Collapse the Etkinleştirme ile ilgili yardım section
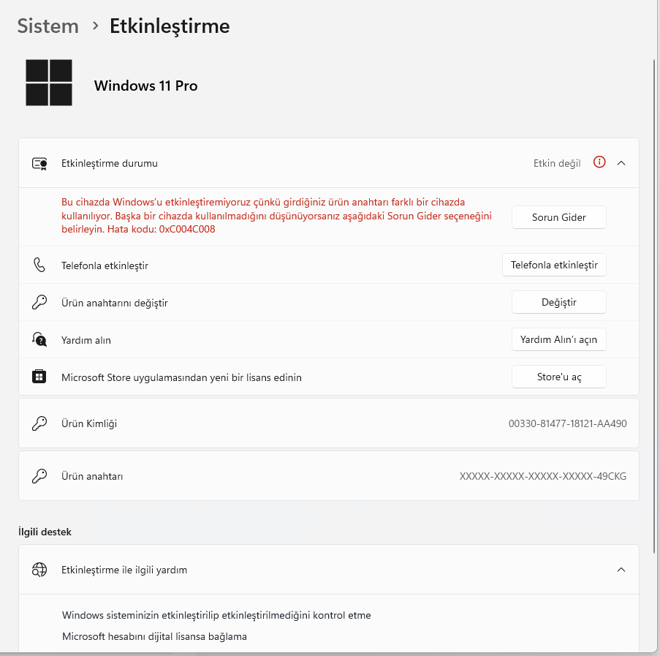The width and height of the screenshot is (660, 656). pos(621,570)
